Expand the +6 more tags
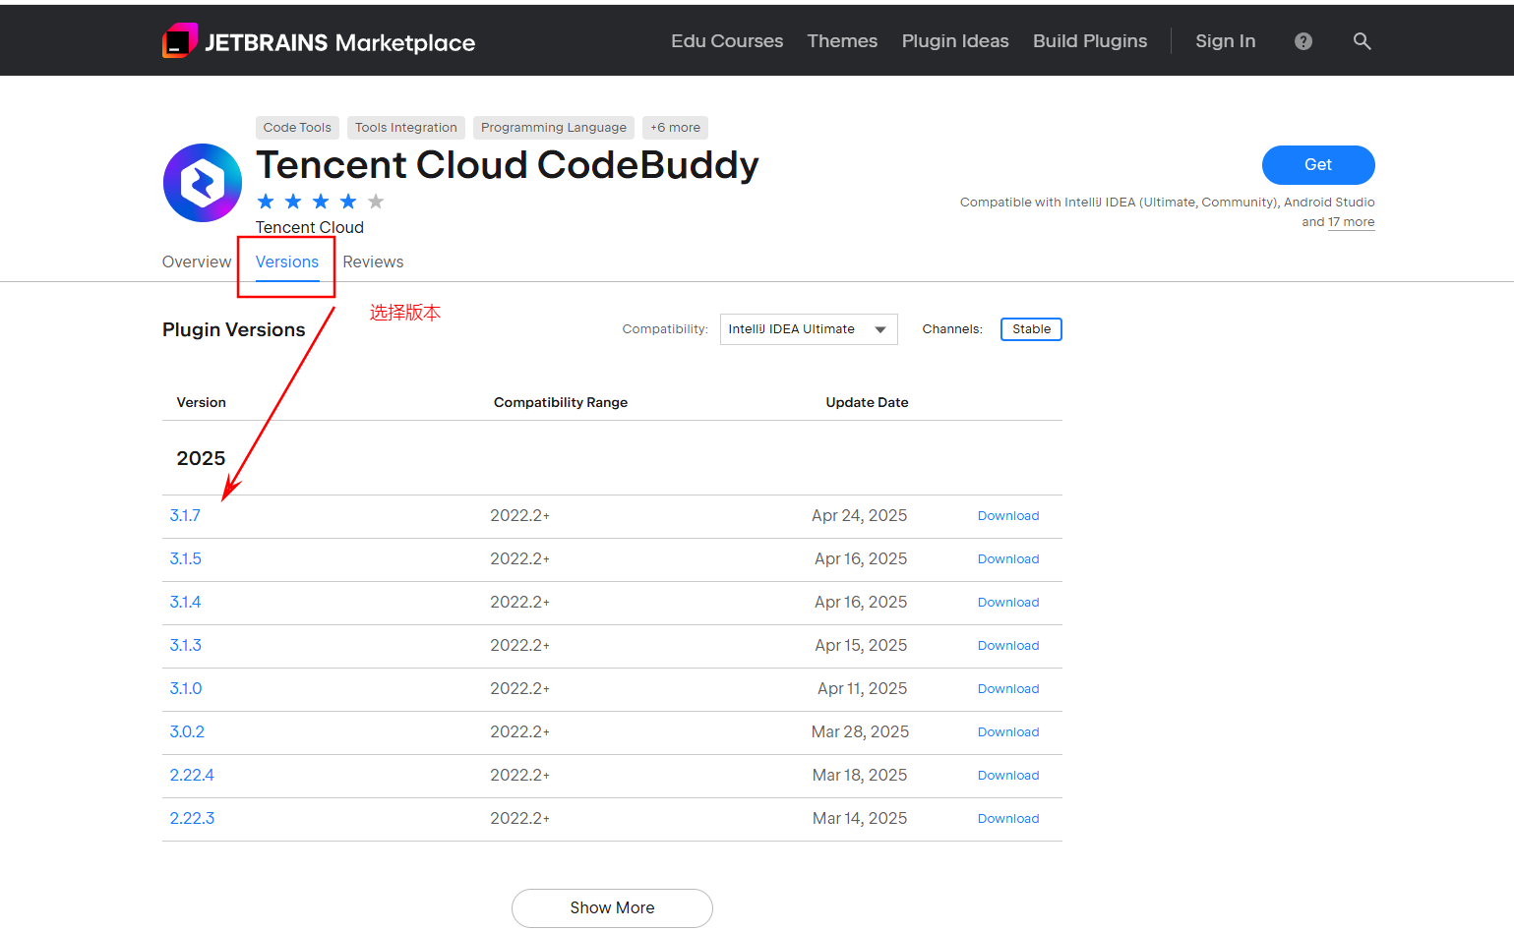Viewport: 1514px width, 932px height. (x=675, y=128)
